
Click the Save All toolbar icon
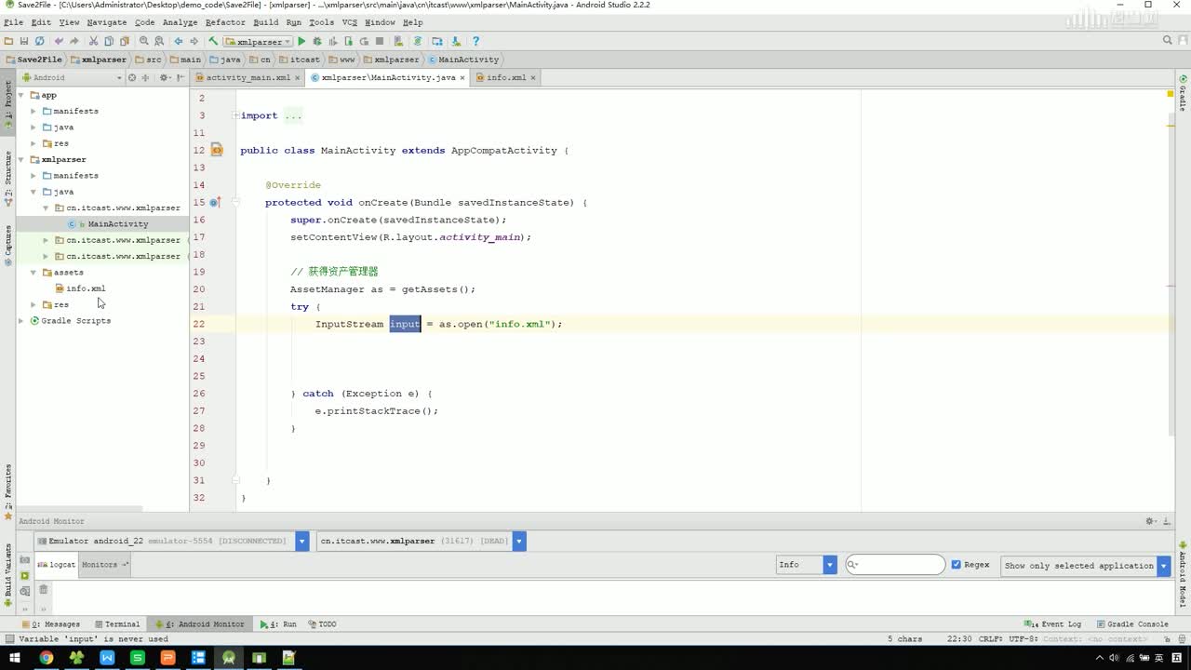(x=23, y=41)
